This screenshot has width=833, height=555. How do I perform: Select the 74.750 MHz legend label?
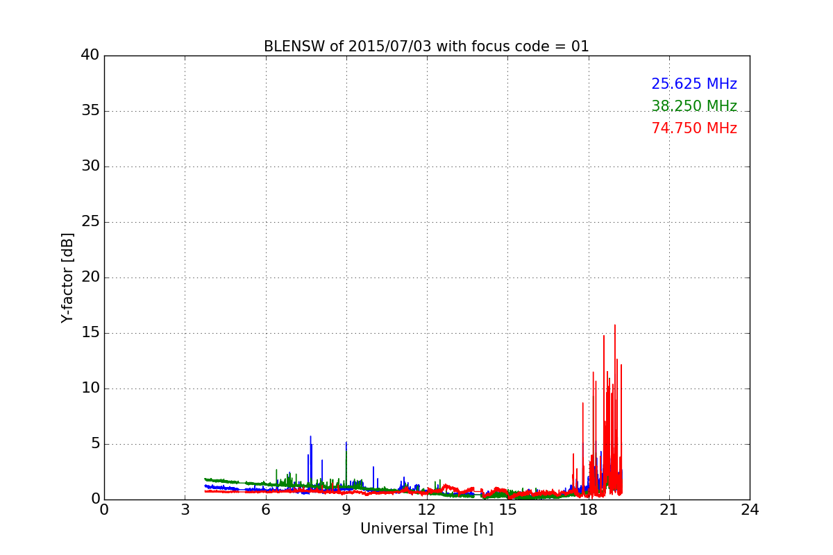(x=694, y=128)
